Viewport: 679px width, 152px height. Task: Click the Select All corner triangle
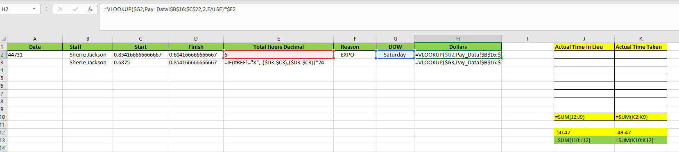pos(4,39)
